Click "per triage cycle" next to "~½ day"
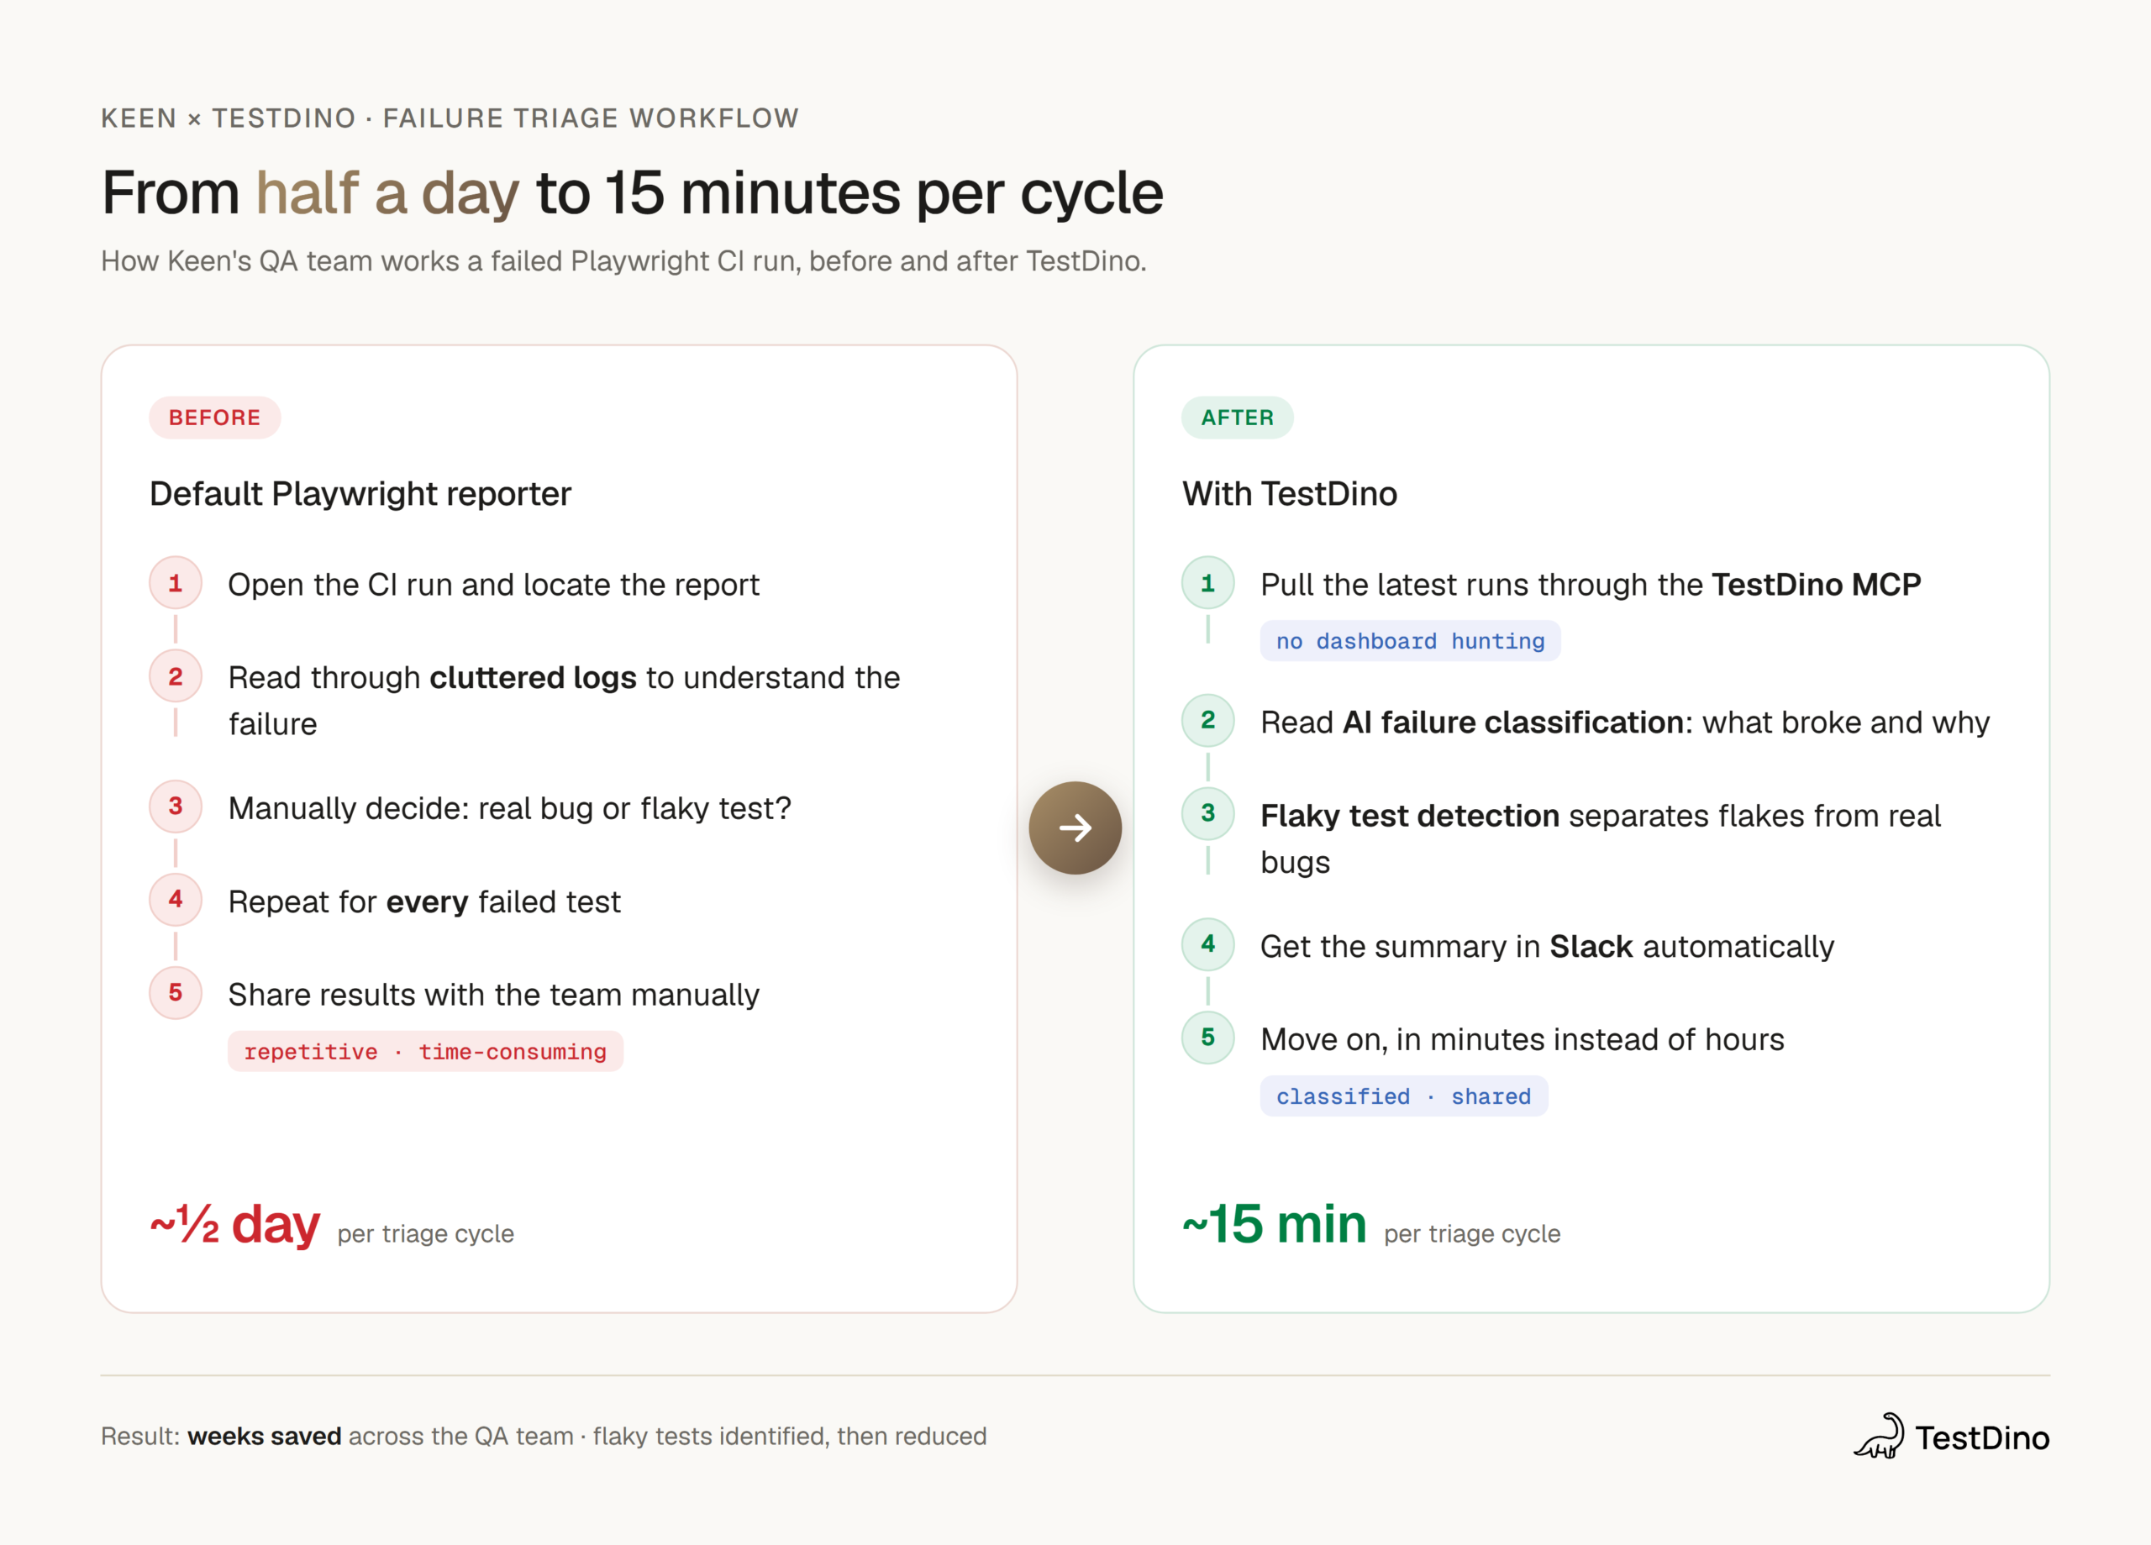 pyautogui.click(x=426, y=1233)
